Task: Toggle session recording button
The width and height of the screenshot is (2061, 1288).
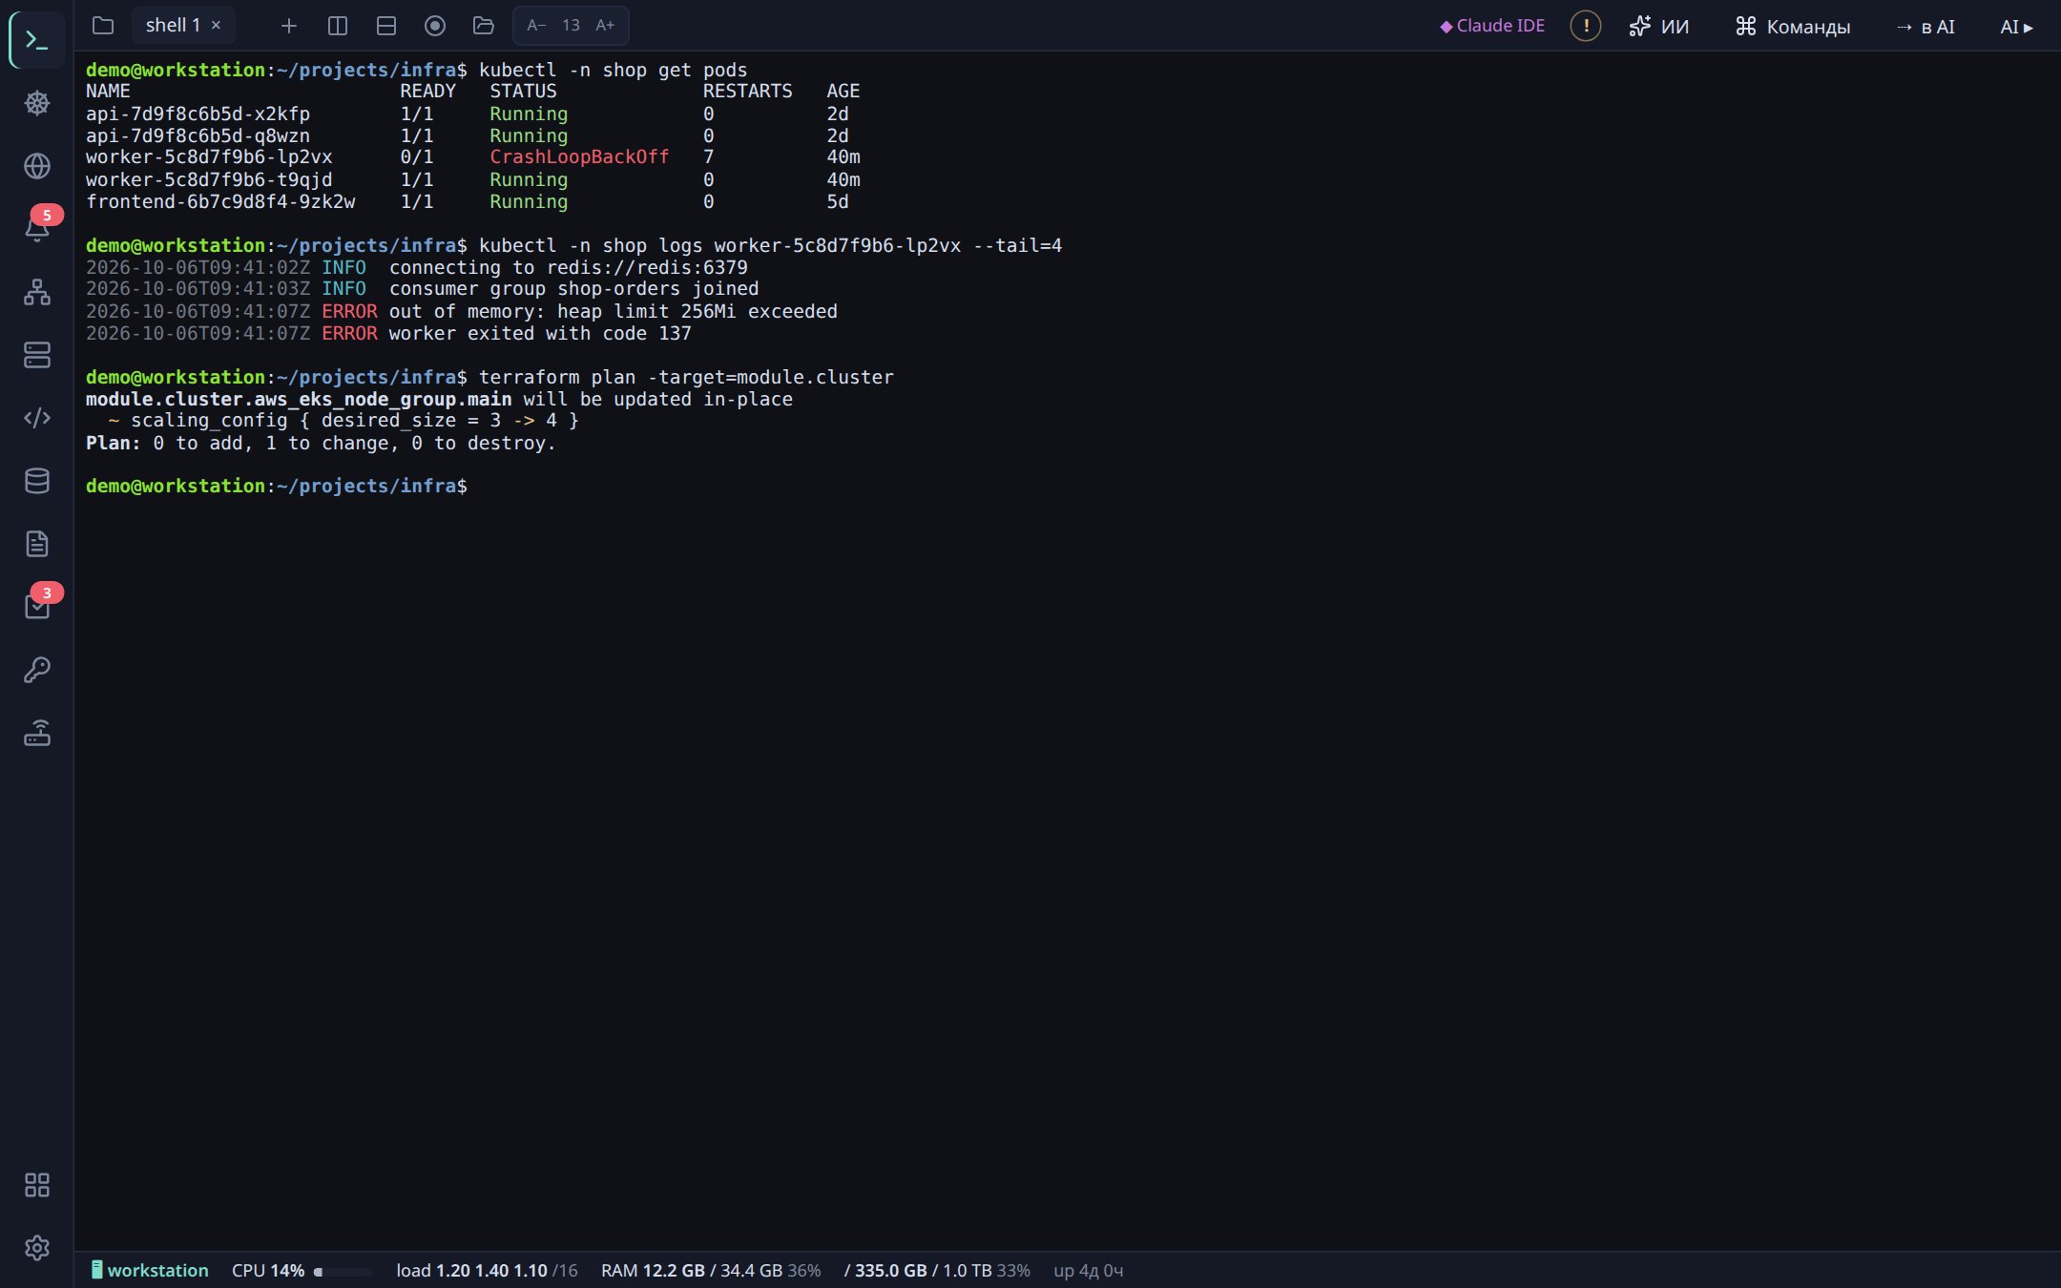Action: pos(435,26)
